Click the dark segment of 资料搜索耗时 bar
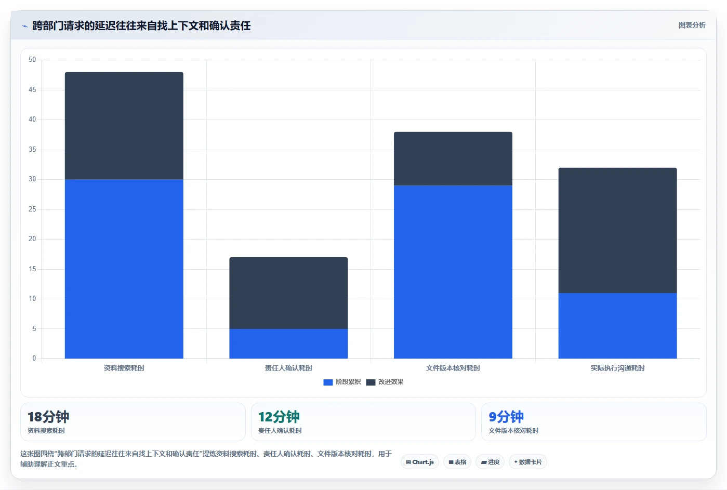Image resolution: width=727 pixels, height=490 pixels. click(x=124, y=126)
